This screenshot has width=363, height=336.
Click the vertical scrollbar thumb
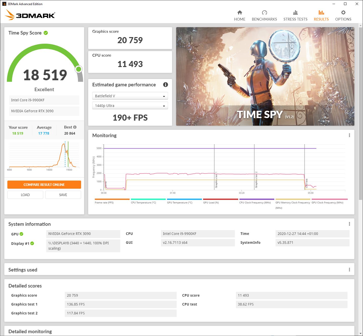(360, 113)
